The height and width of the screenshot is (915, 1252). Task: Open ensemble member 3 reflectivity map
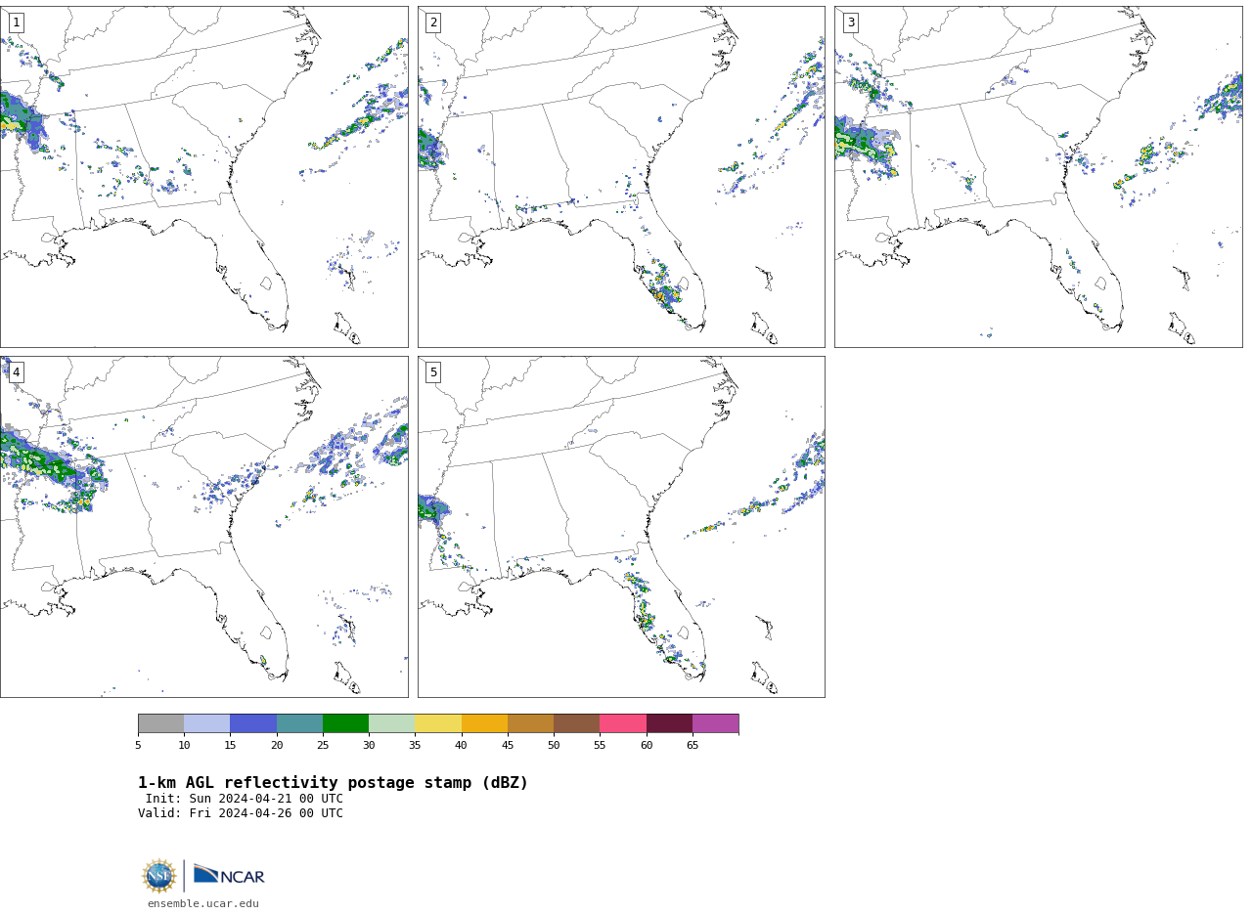point(1038,177)
